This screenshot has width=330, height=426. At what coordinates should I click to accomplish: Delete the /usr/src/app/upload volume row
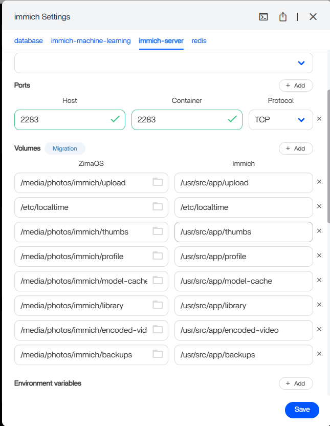319,182
